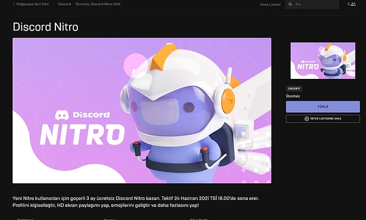Click the Ücretsiz price text
The height and width of the screenshot is (220, 366).
293,96
